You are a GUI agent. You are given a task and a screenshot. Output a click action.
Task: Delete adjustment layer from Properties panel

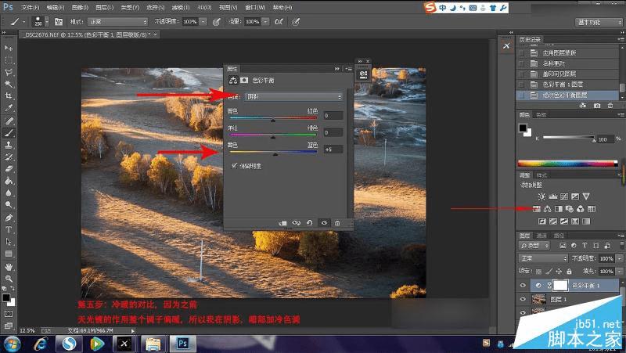tap(337, 223)
